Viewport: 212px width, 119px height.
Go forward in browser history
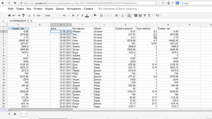point(9,3)
